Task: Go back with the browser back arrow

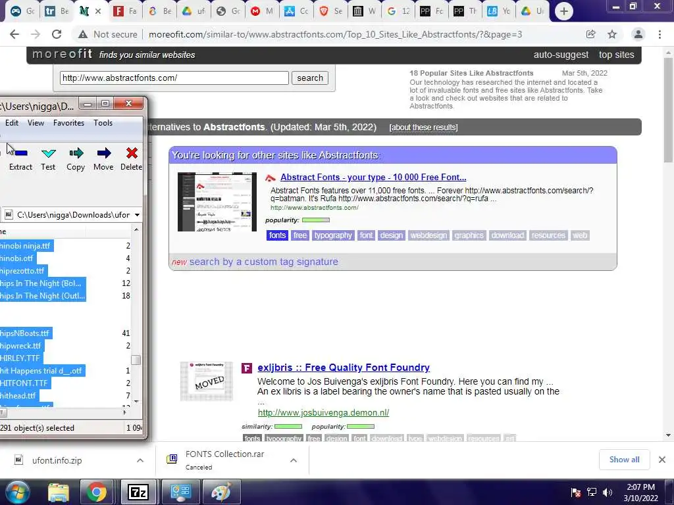Action: (x=14, y=34)
